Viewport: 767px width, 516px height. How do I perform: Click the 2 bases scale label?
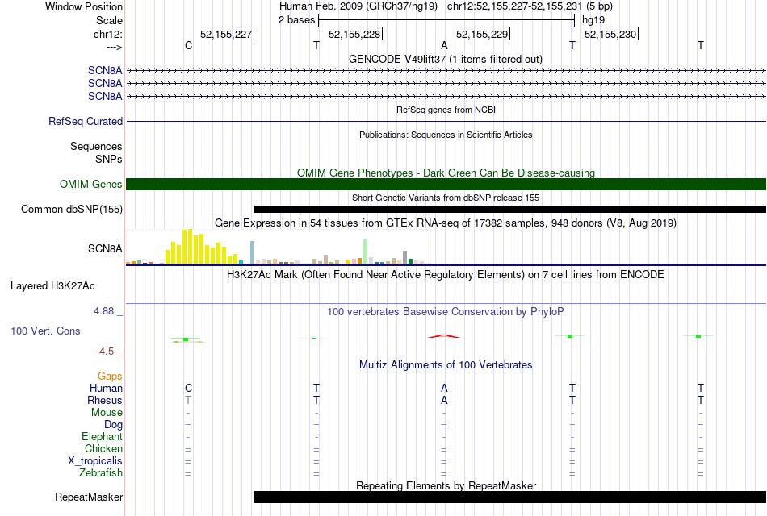[x=296, y=20]
